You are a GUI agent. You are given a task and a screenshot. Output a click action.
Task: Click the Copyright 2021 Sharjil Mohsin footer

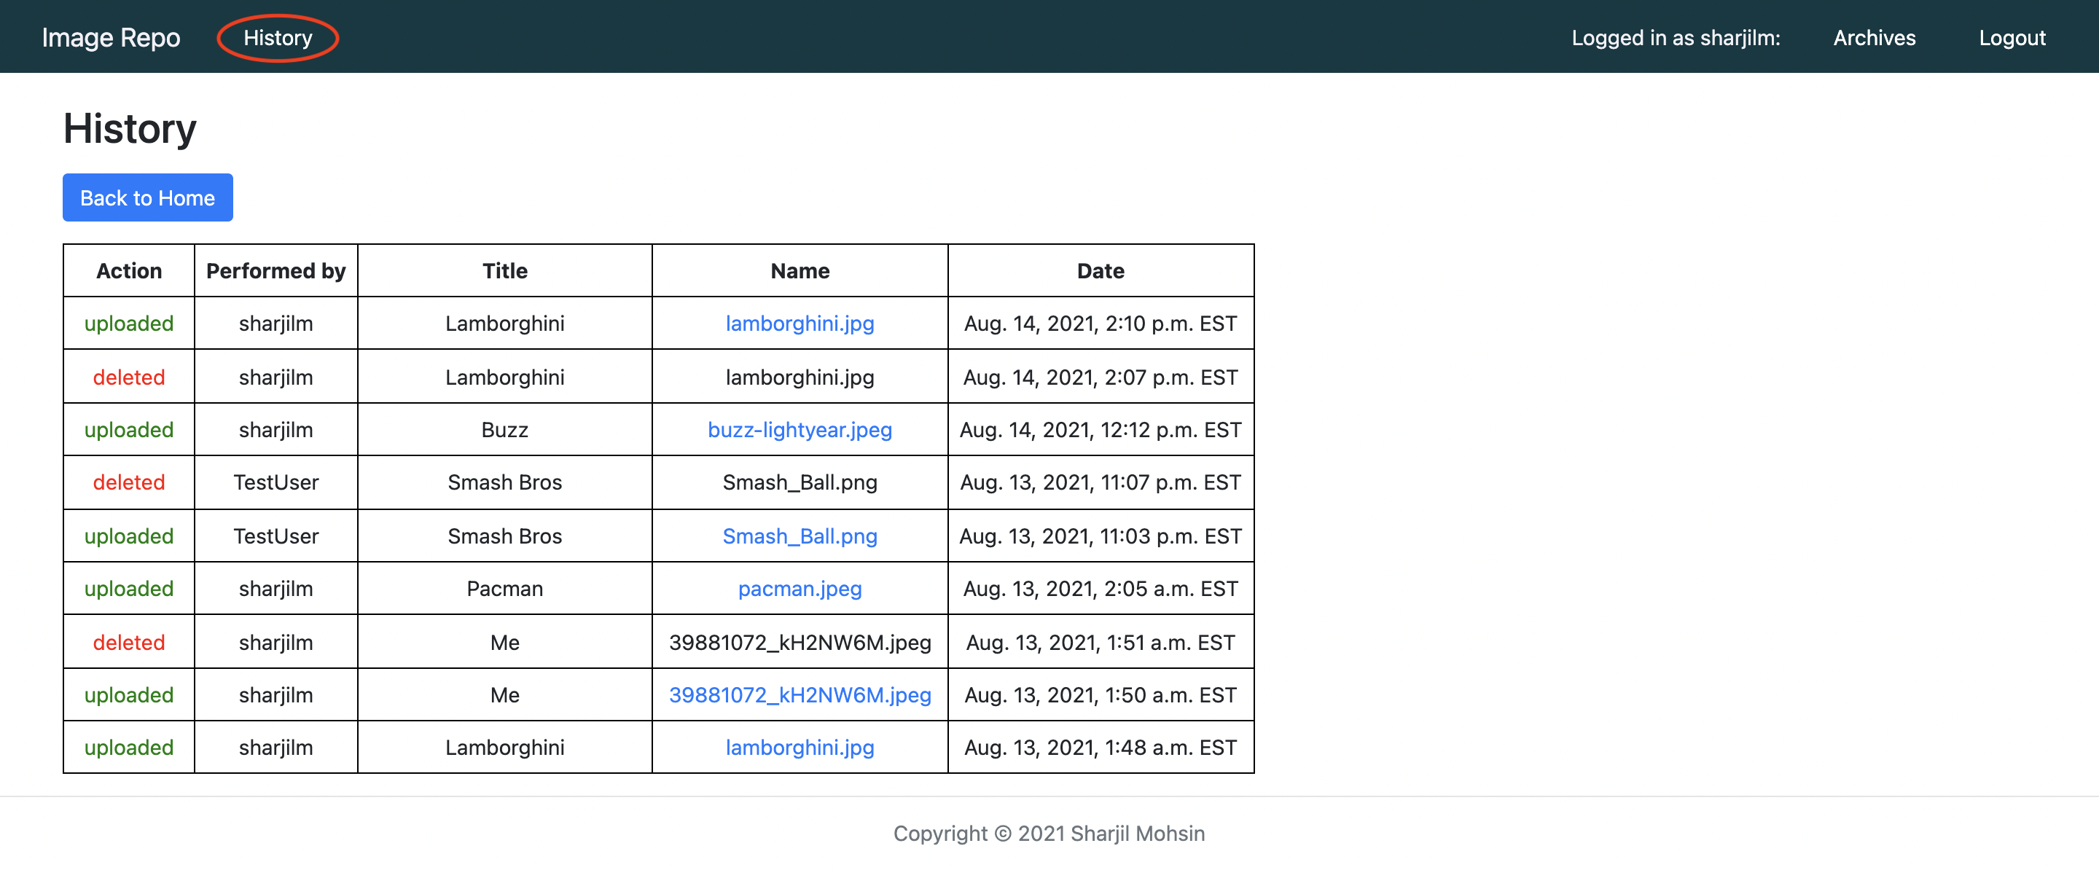[1049, 834]
